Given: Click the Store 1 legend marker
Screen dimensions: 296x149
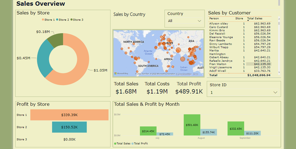Looking at the screenshot, I should point(43,20).
